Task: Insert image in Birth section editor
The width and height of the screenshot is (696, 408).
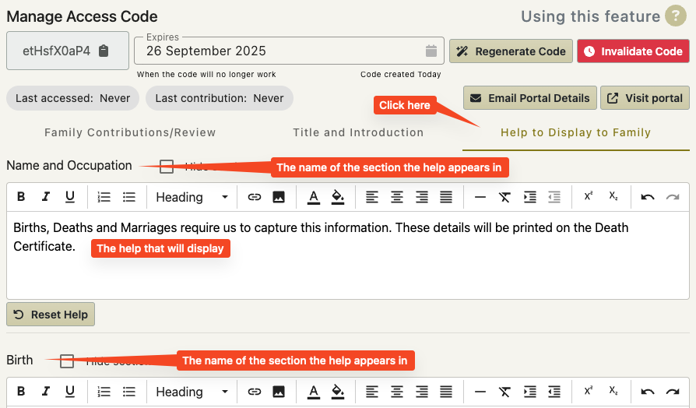Action: click(x=278, y=391)
